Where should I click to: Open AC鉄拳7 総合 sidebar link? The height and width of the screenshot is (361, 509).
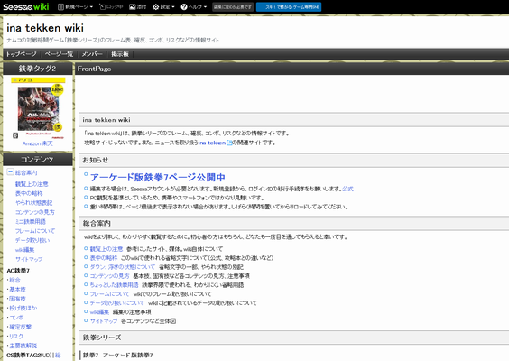pos(14,280)
